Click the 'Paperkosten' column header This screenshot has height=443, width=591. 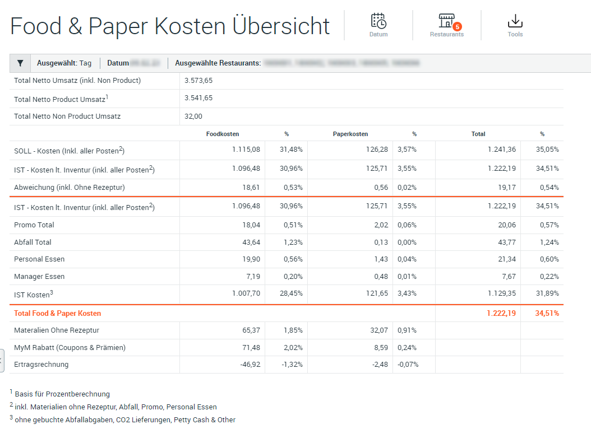pyautogui.click(x=350, y=134)
